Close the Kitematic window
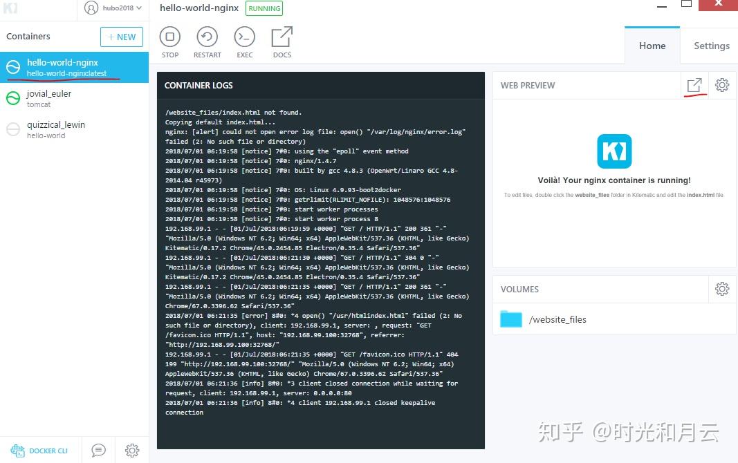Image resolution: width=738 pixels, height=463 pixels. point(718,5)
